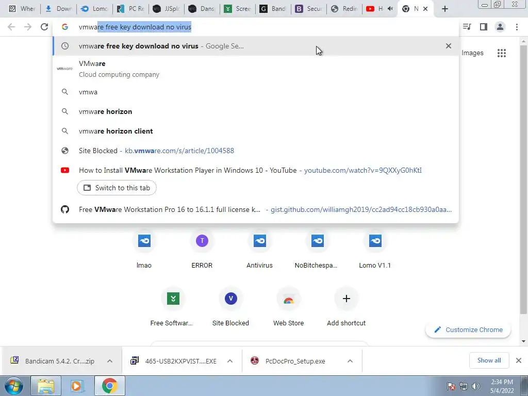The width and height of the screenshot is (528, 396).
Task: Open the profile avatar button
Action: click(500, 27)
